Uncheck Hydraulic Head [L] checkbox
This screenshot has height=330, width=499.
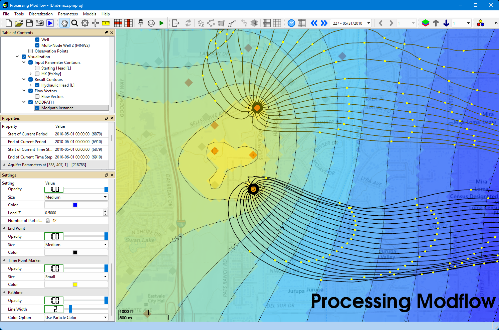(x=37, y=85)
